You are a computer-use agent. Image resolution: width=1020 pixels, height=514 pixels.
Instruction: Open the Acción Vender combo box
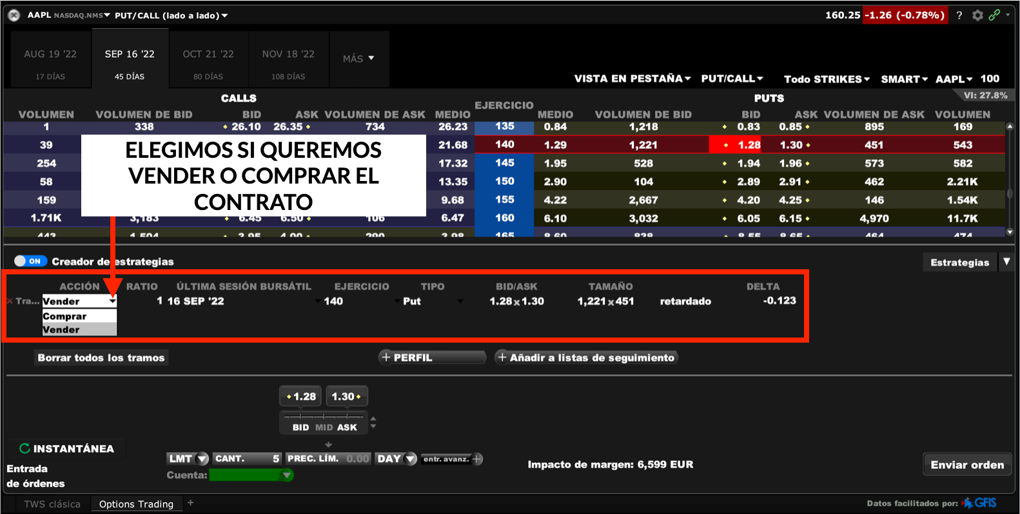pyautogui.click(x=79, y=301)
